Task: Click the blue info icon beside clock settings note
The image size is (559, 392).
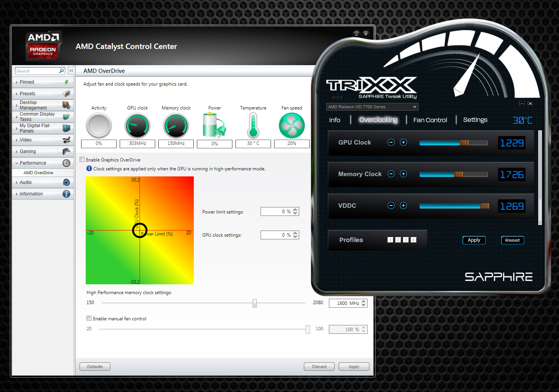Action: click(89, 168)
